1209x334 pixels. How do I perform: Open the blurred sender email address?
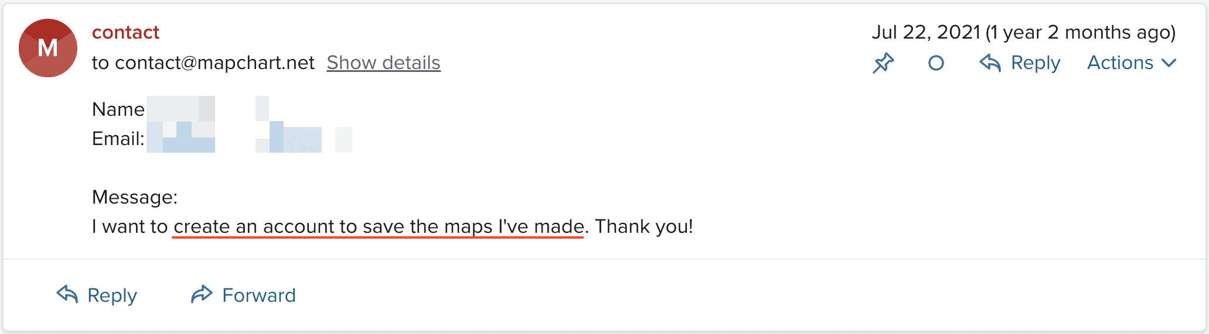pyautogui.click(x=249, y=139)
